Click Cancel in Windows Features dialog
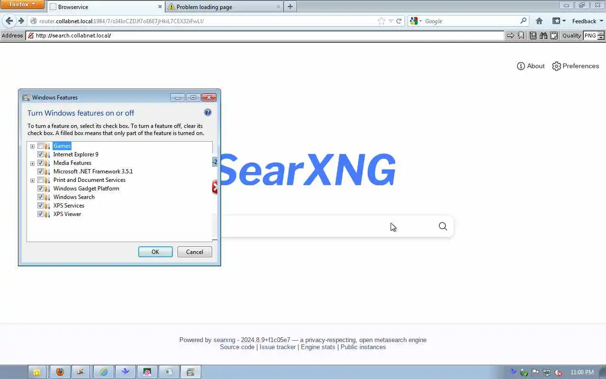 (195, 252)
